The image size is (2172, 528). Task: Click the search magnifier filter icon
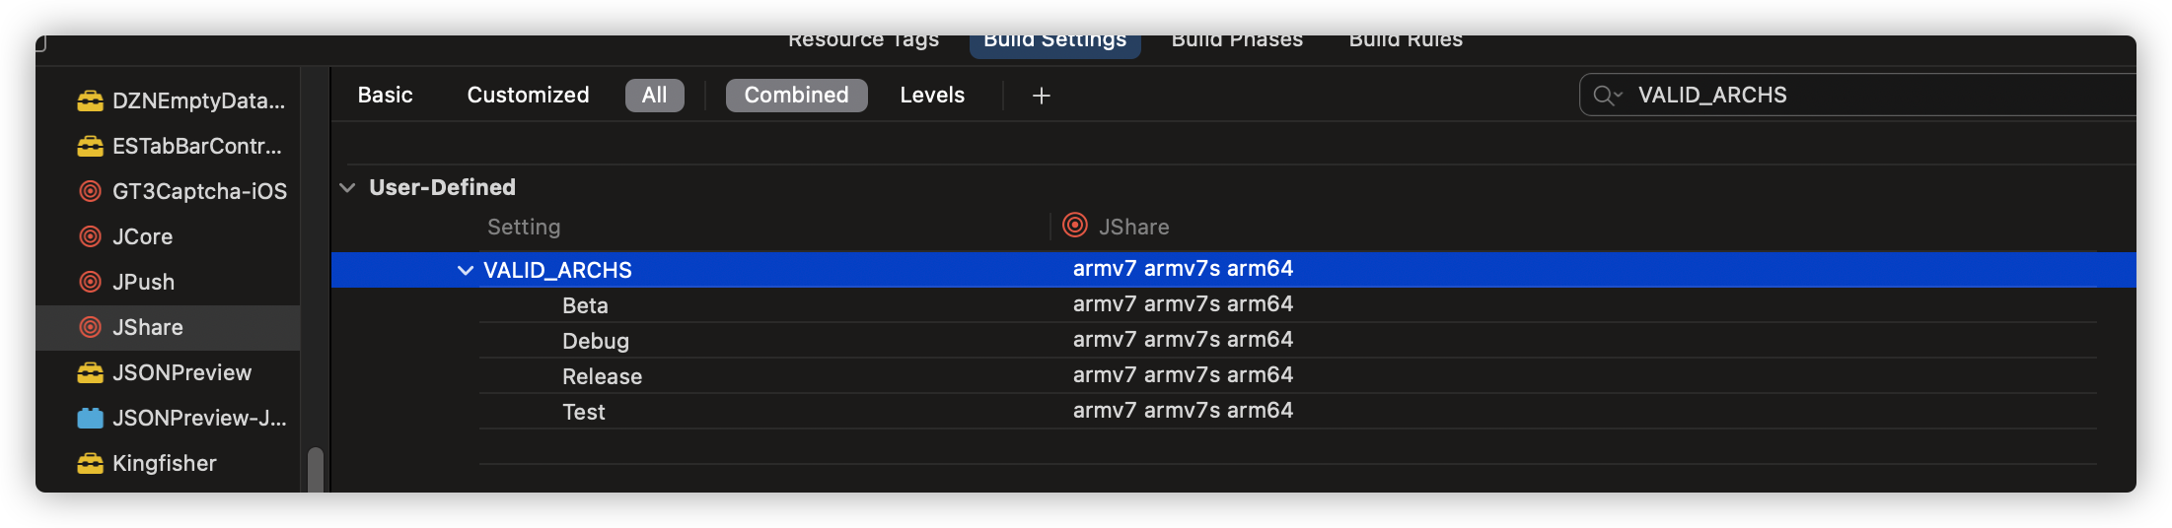coord(1607,96)
